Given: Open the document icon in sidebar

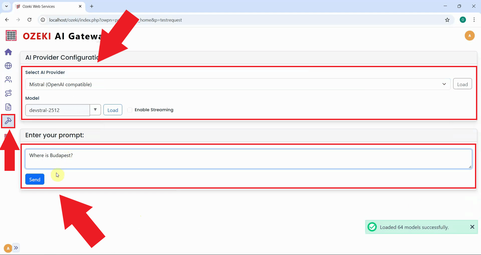Looking at the screenshot, I should point(8,107).
